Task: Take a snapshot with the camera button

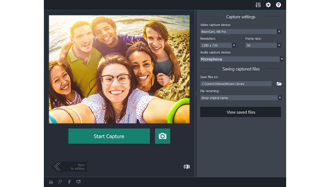Action: [162, 136]
